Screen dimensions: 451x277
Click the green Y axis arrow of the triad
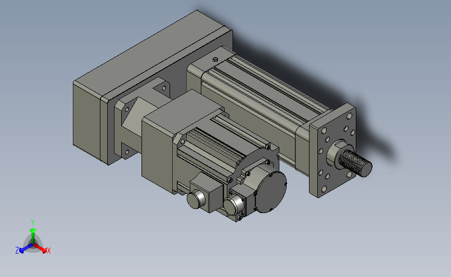(33, 236)
